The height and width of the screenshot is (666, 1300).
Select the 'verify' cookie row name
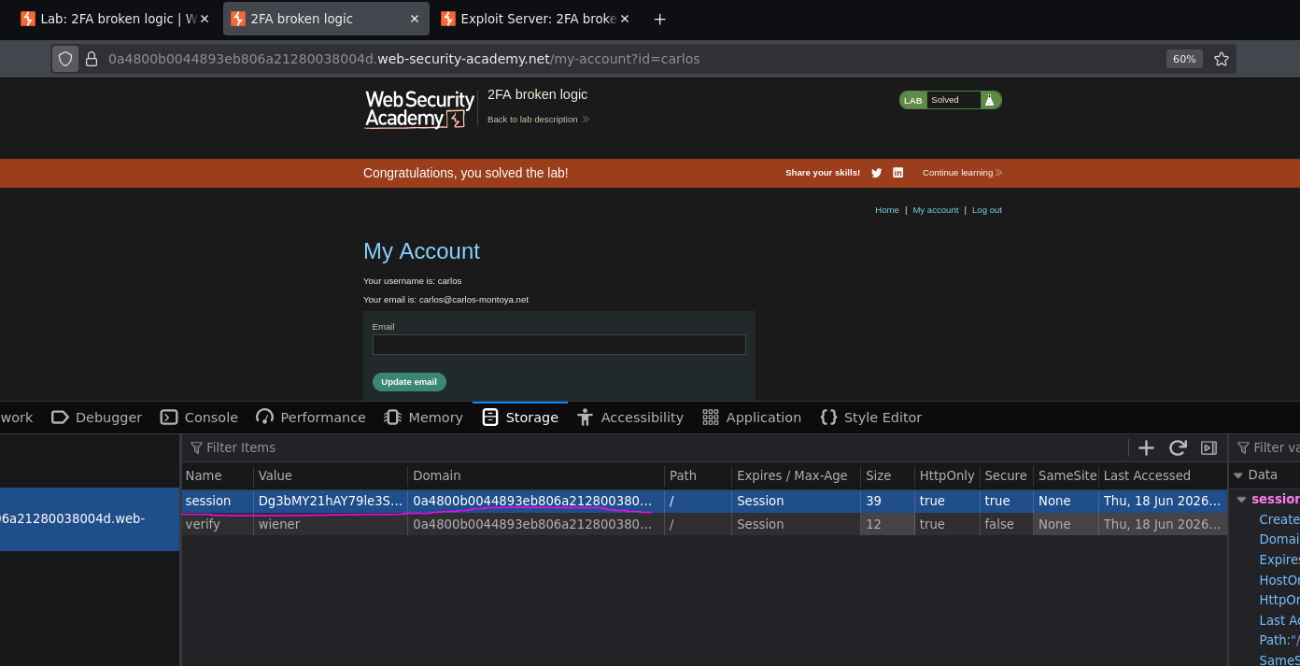pyautogui.click(x=217, y=524)
